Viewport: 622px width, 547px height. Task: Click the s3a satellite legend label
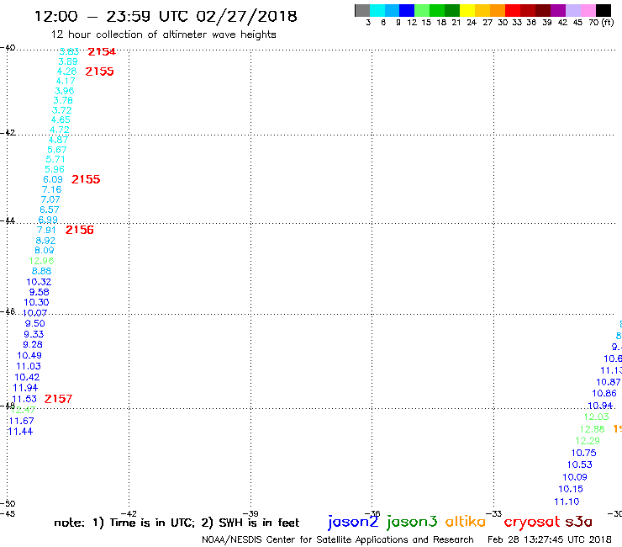pyautogui.click(x=578, y=522)
